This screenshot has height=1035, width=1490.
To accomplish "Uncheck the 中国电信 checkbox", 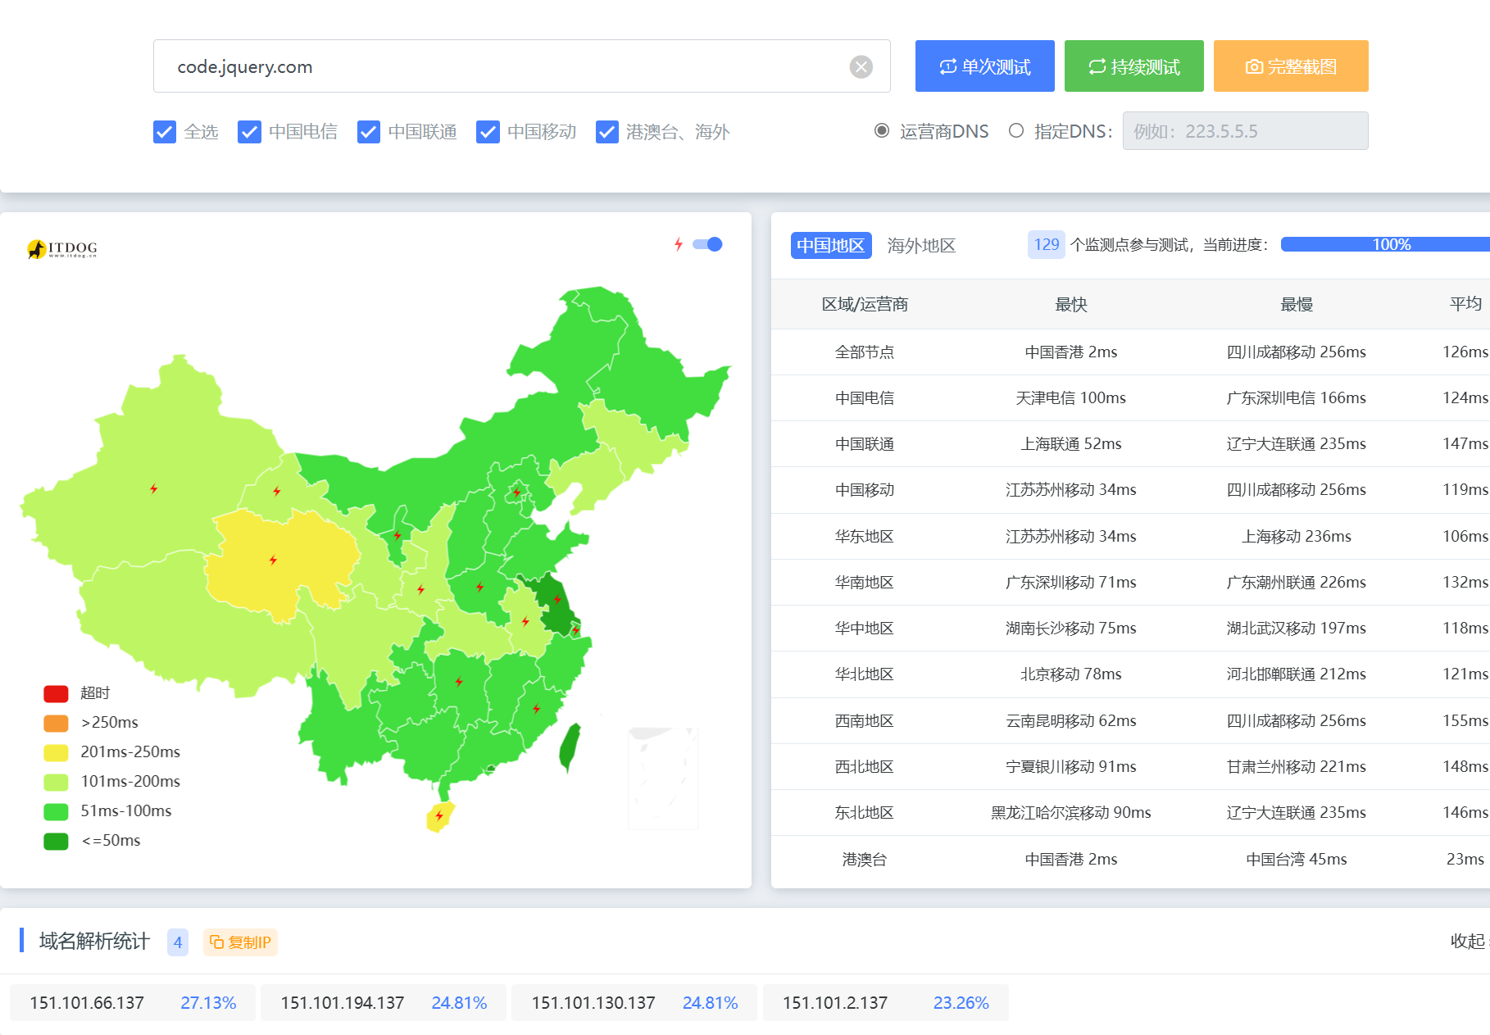I will coord(249,132).
